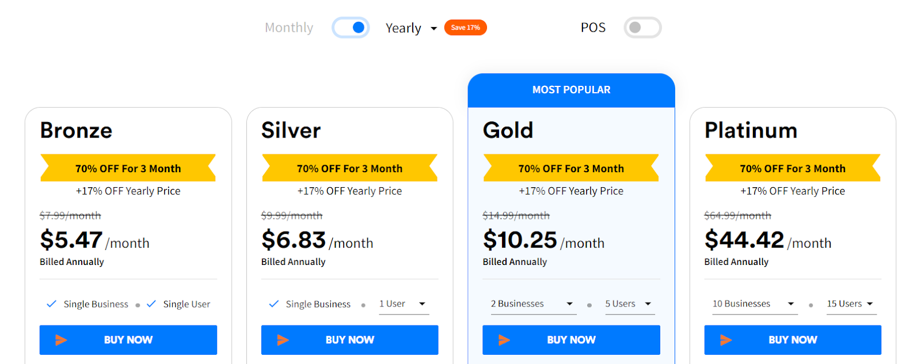Click the checkmark beside Single User in Bronze
Viewport: 921px width, 364px height.
tap(151, 304)
